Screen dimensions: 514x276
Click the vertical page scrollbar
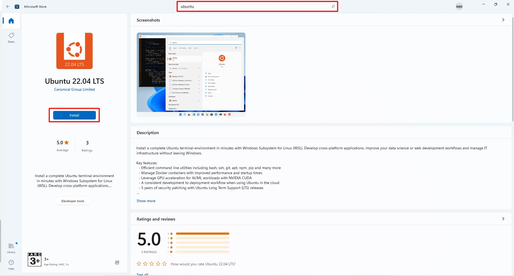[513, 69]
